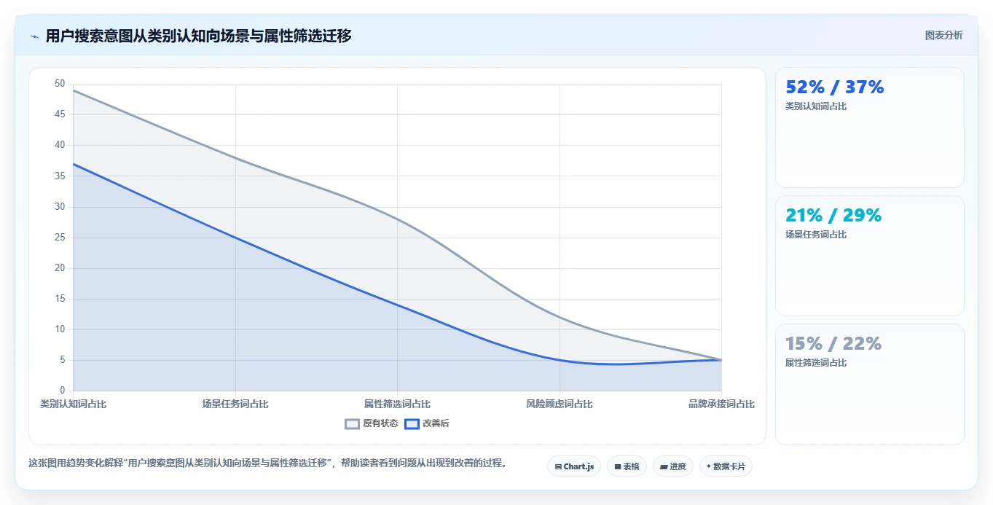Select the 数据卡片 tag

726,466
